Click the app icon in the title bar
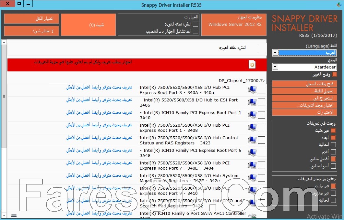 coord(339,5)
